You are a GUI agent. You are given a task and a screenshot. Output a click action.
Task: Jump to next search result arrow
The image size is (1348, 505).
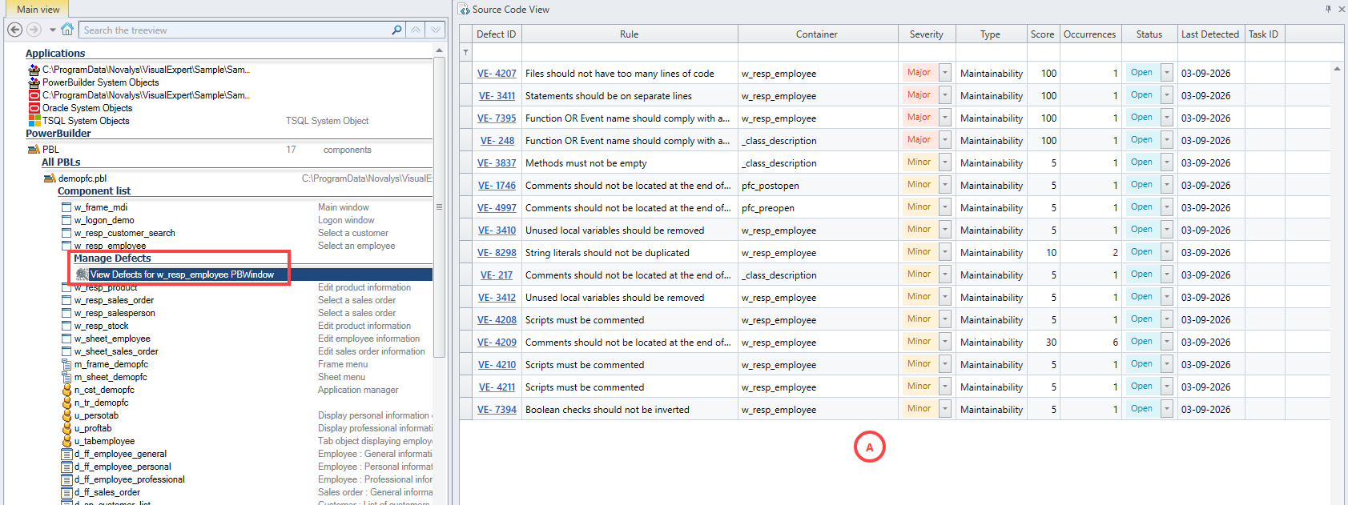(435, 30)
